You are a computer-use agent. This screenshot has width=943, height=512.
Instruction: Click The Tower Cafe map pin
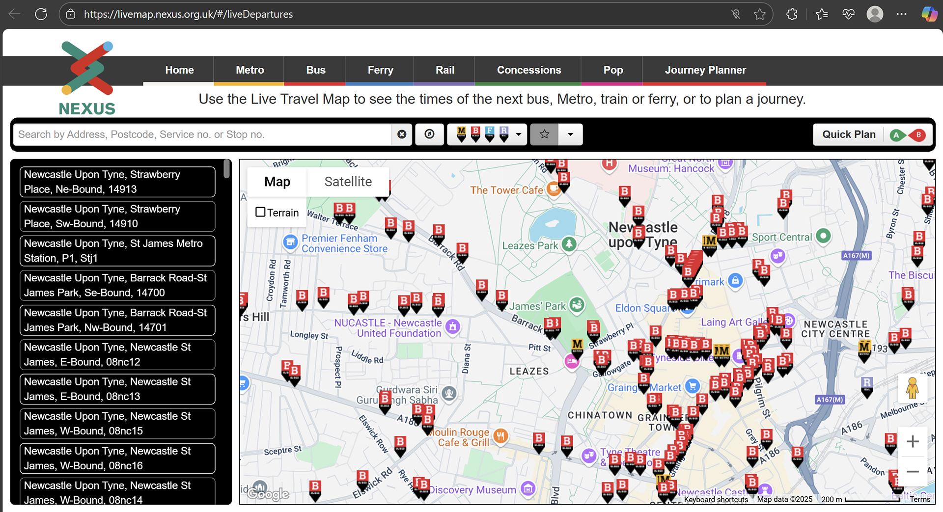pos(554,189)
